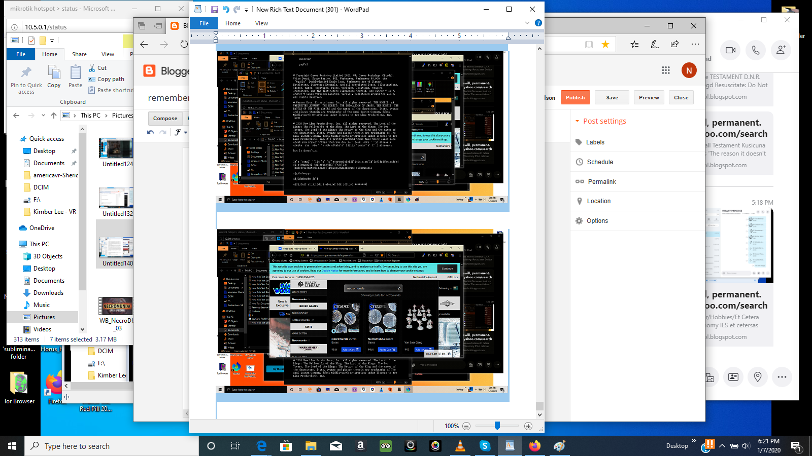The image size is (812, 456).
Task: Open Blogger font style dropdown
Action: (x=181, y=132)
